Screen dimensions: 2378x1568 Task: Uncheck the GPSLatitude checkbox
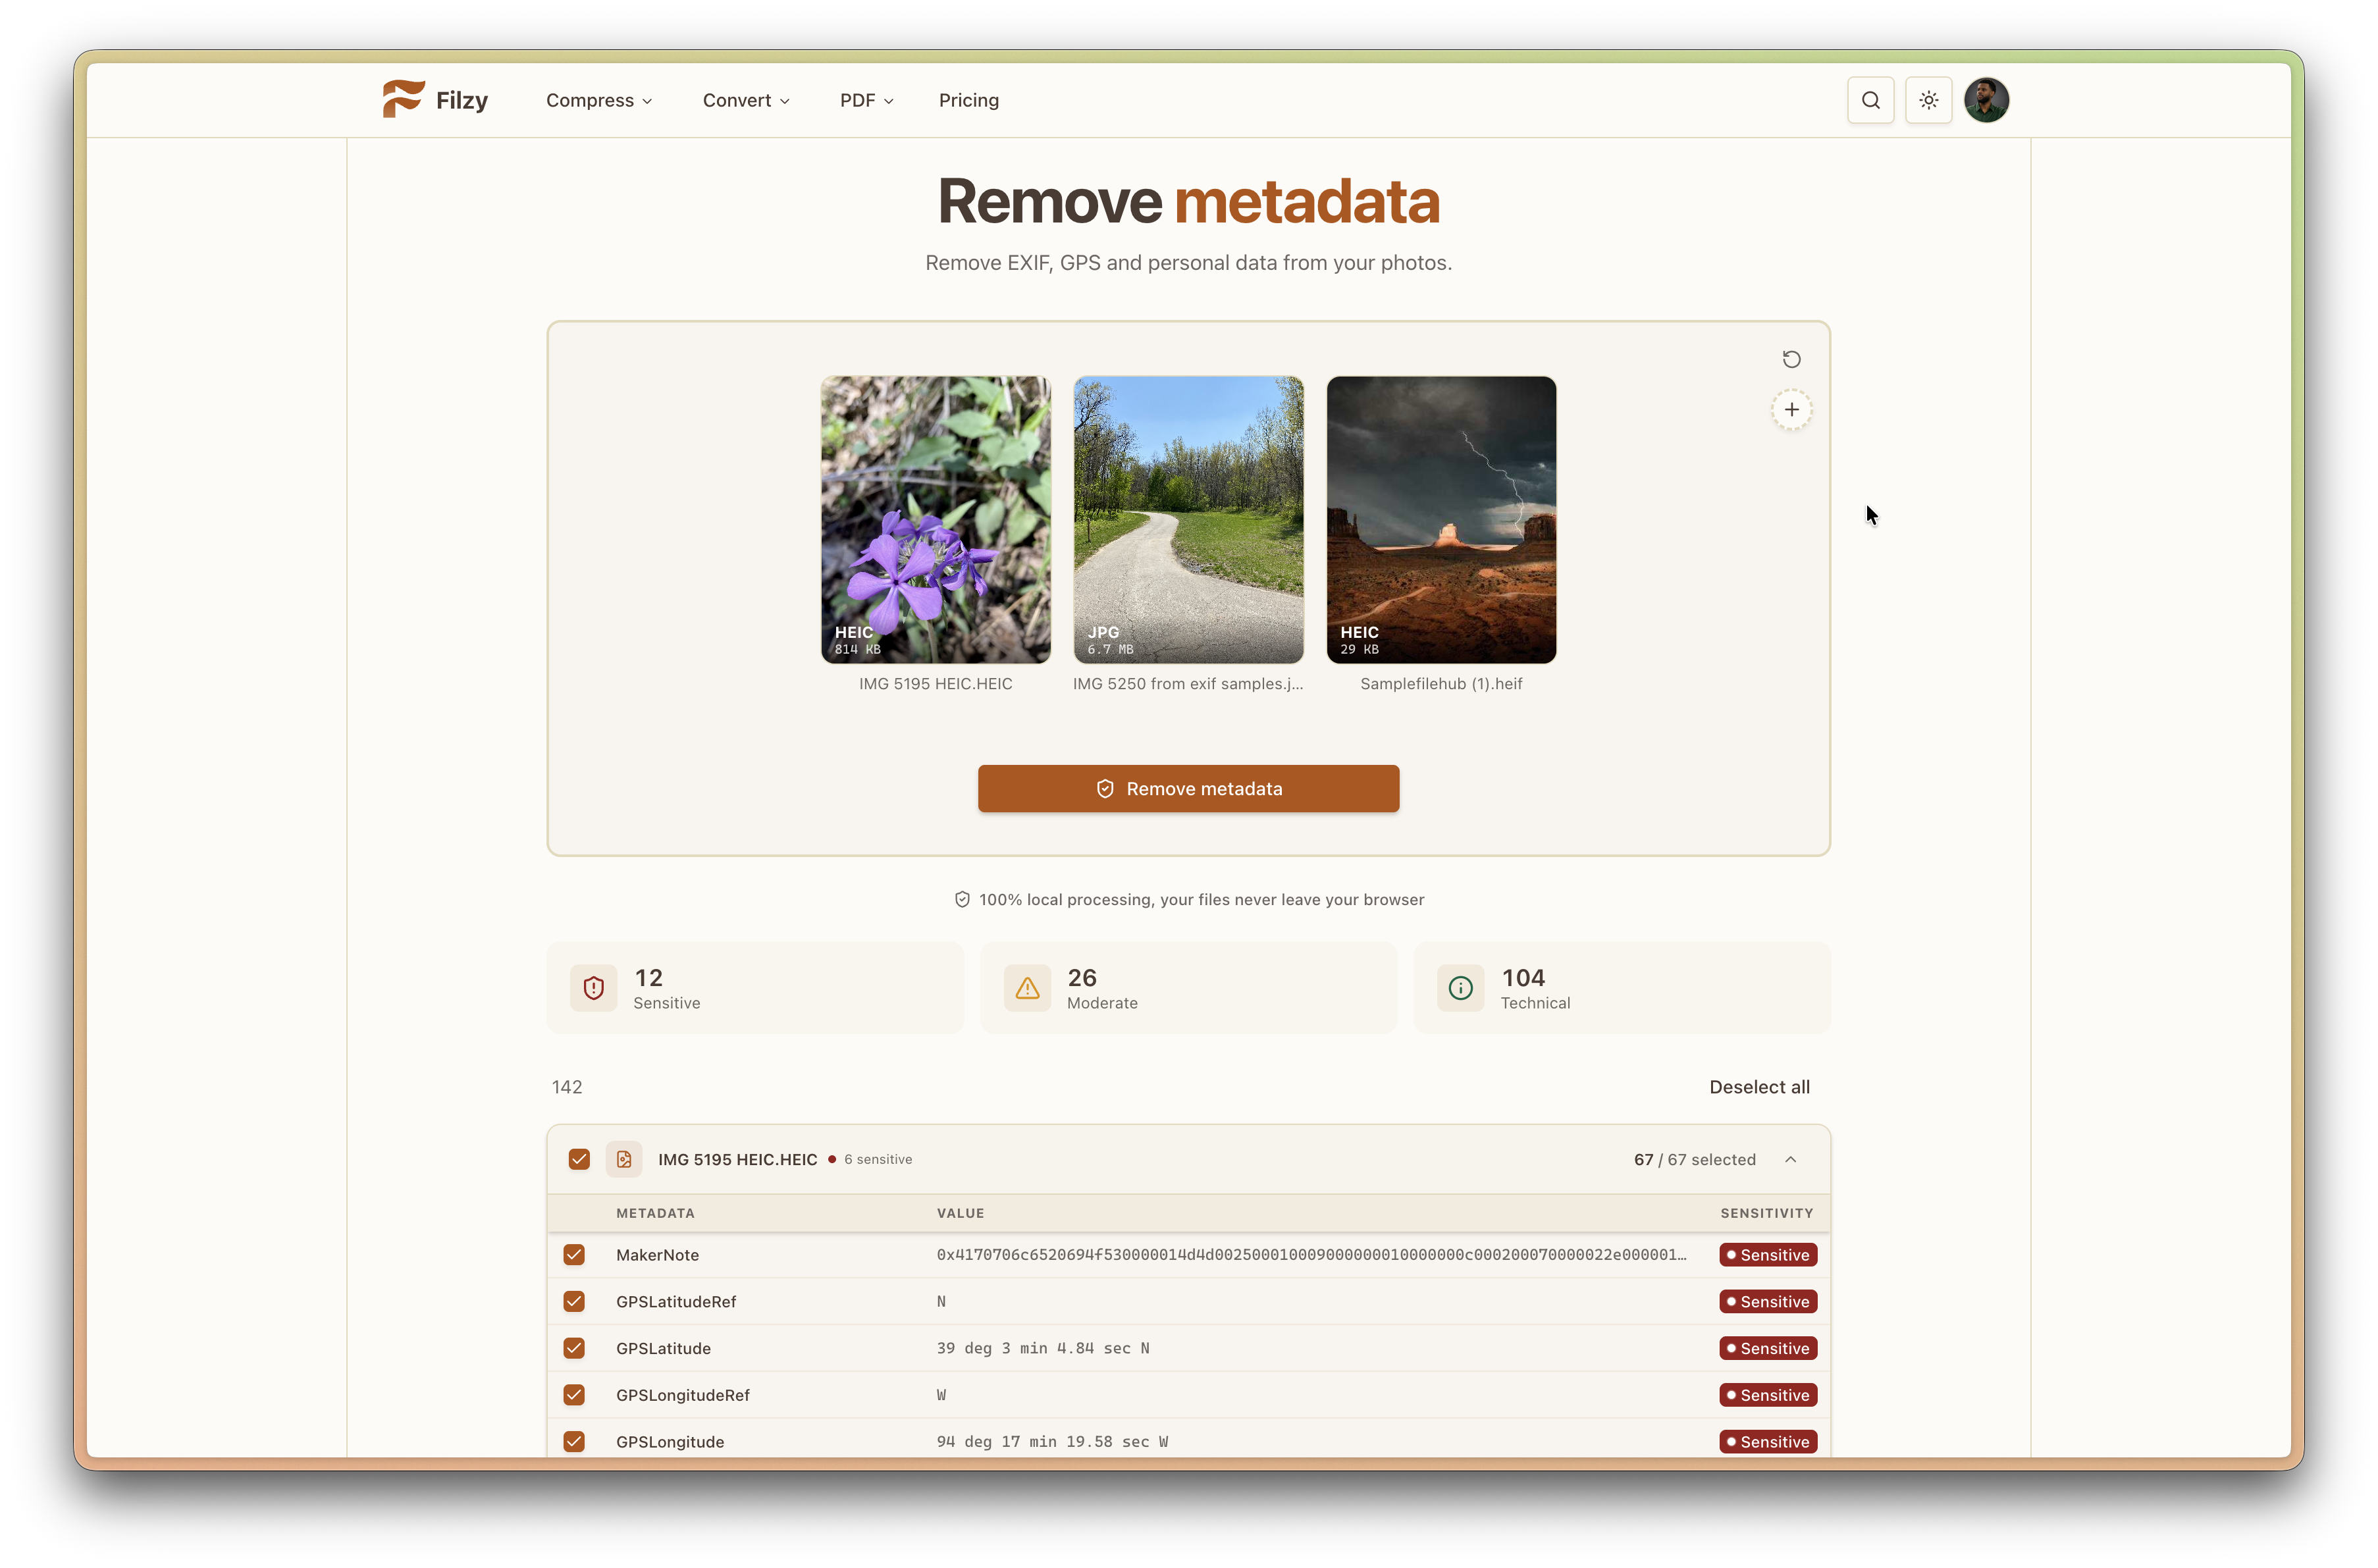[x=574, y=1348]
